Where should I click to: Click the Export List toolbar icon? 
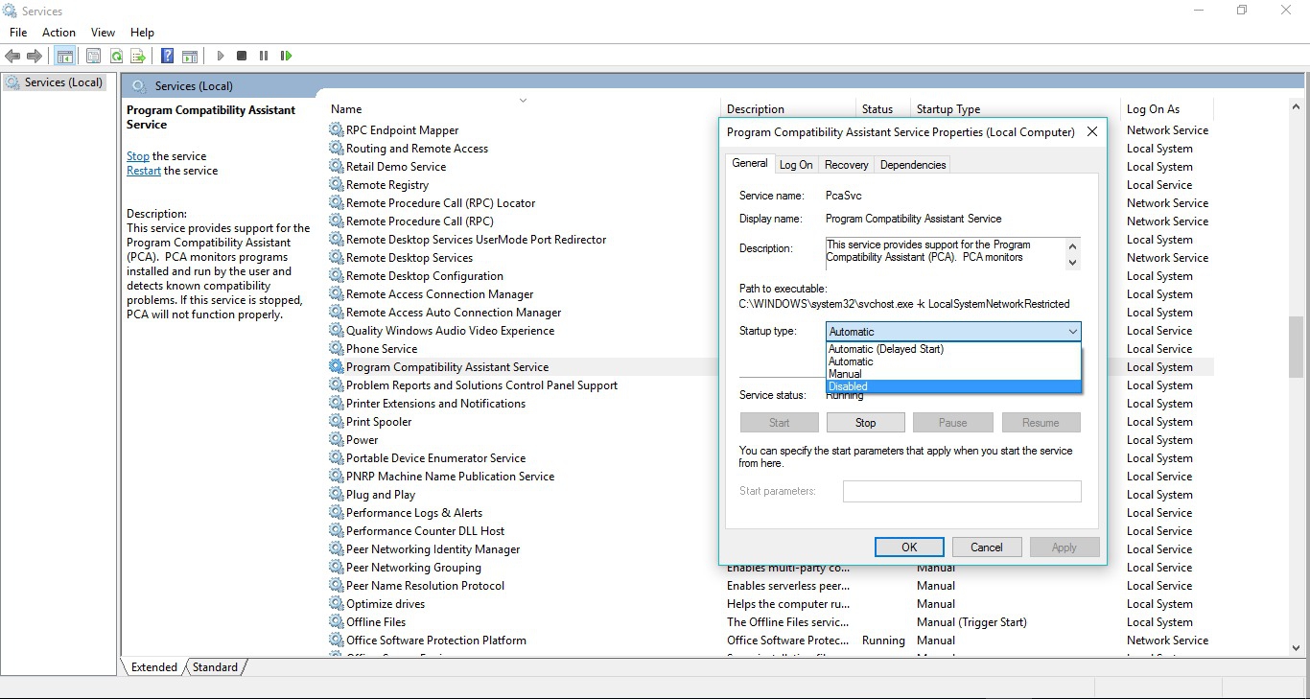click(x=138, y=56)
